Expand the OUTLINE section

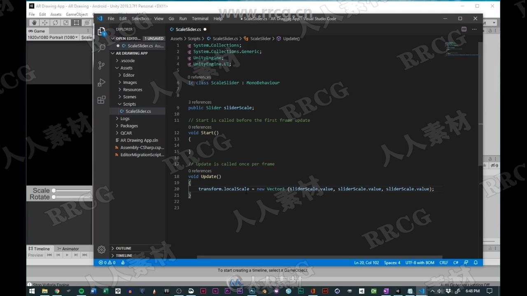tap(138, 248)
